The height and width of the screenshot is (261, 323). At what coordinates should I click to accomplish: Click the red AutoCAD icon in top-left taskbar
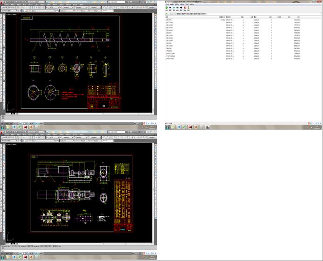pyautogui.click(x=25, y=127)
